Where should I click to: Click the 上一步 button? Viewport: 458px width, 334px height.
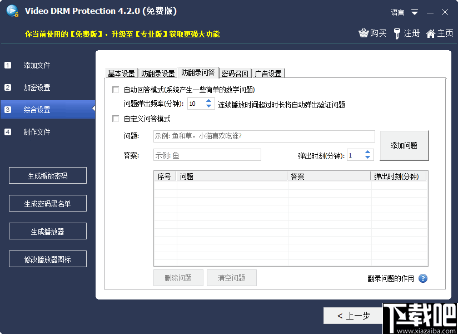click(354, 315)
